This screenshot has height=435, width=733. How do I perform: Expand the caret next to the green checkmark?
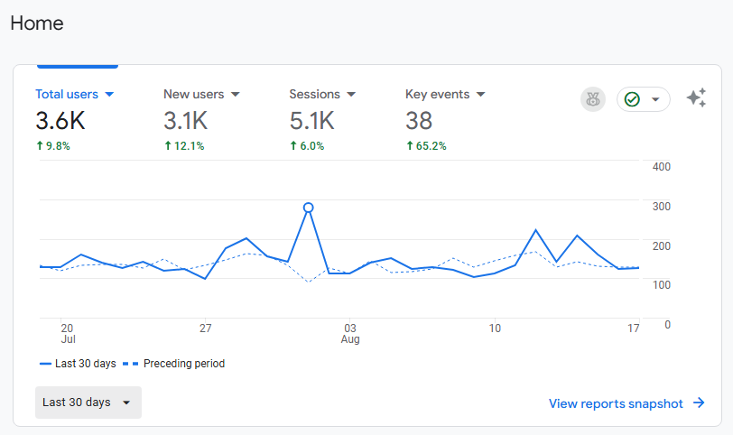[655, 99]
